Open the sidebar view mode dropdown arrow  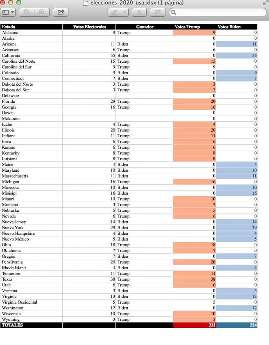pyautogui.click(x=12, y=12)
